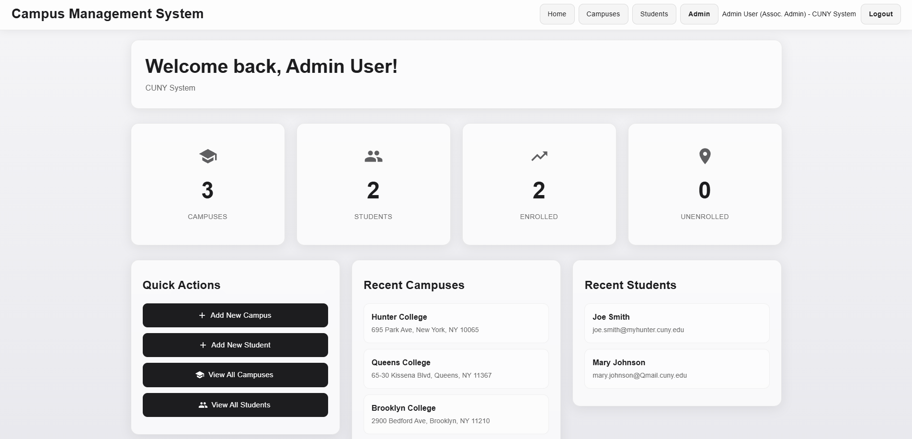912x439 pixels.
Task: Click the Campus Management System title
Action: [x=108, y=14]
